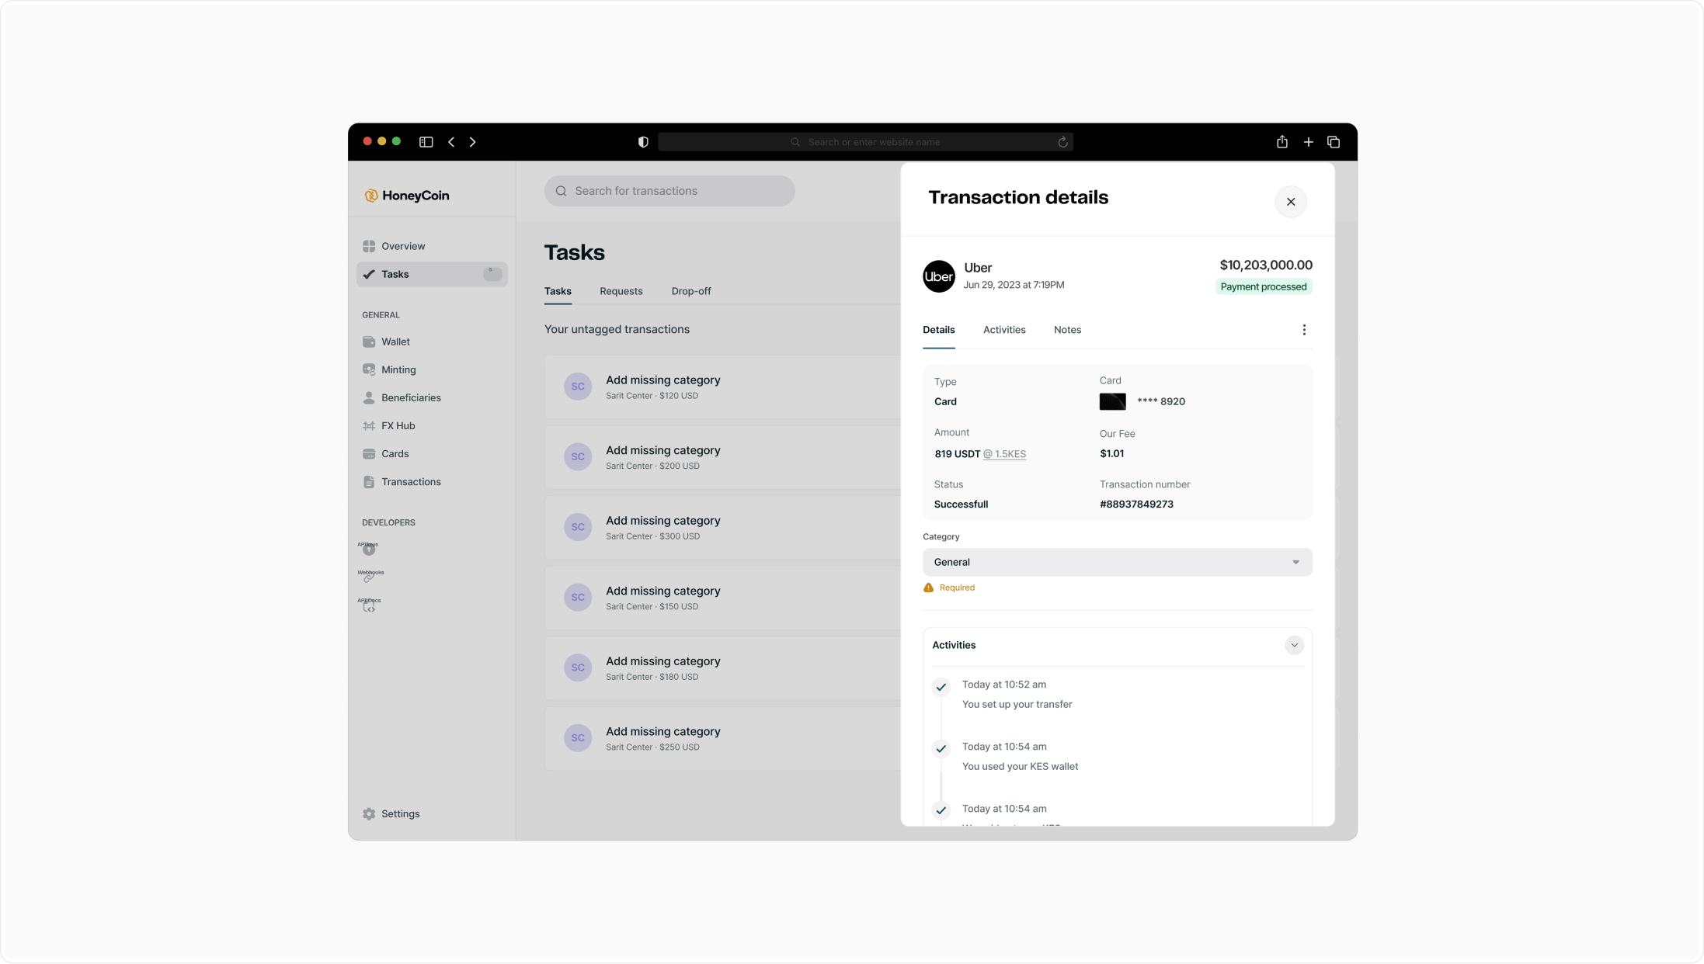Switch to the Activities tab
1704x964 pixels.
pos(1003,330)
